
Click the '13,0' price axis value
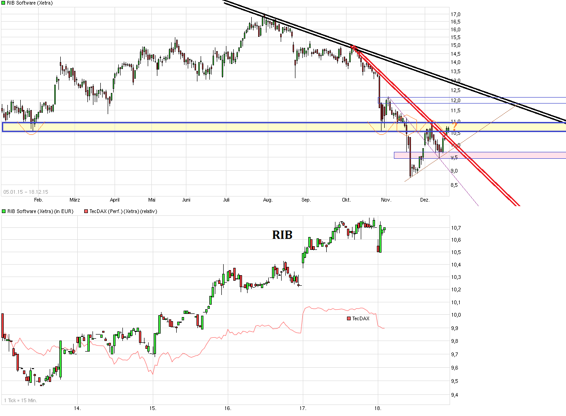[456, 81]
